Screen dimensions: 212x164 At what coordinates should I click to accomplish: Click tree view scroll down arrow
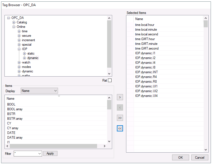[x=109, y=74]
